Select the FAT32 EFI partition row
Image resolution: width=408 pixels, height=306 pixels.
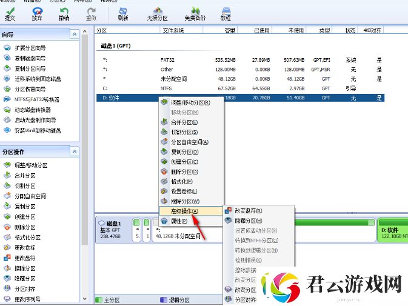pyautogui.click(x=241, y=60)
